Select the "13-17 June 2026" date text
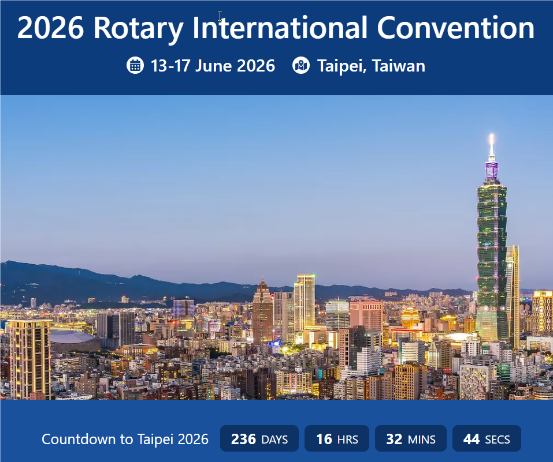This screenshot has width=553, height=462. point(213,66)
